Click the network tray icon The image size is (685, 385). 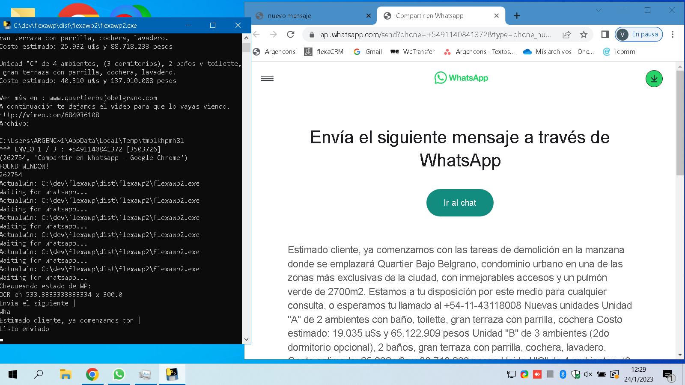tap(511, 375)
